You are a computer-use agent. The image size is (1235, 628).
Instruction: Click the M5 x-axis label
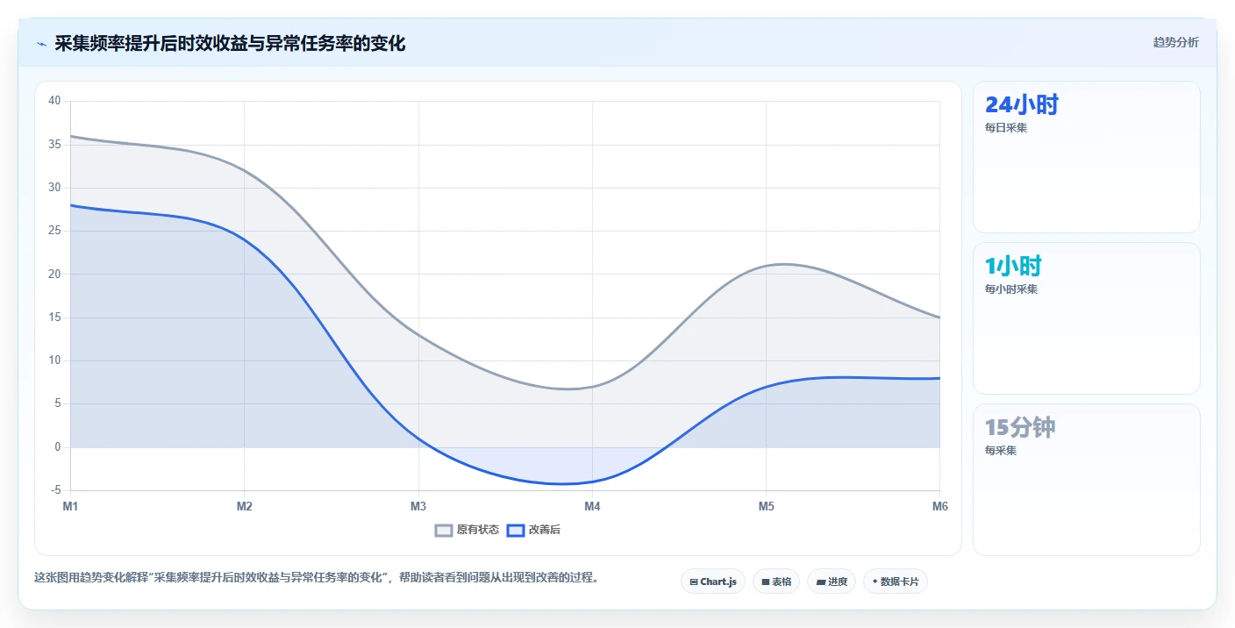(766, 506)
